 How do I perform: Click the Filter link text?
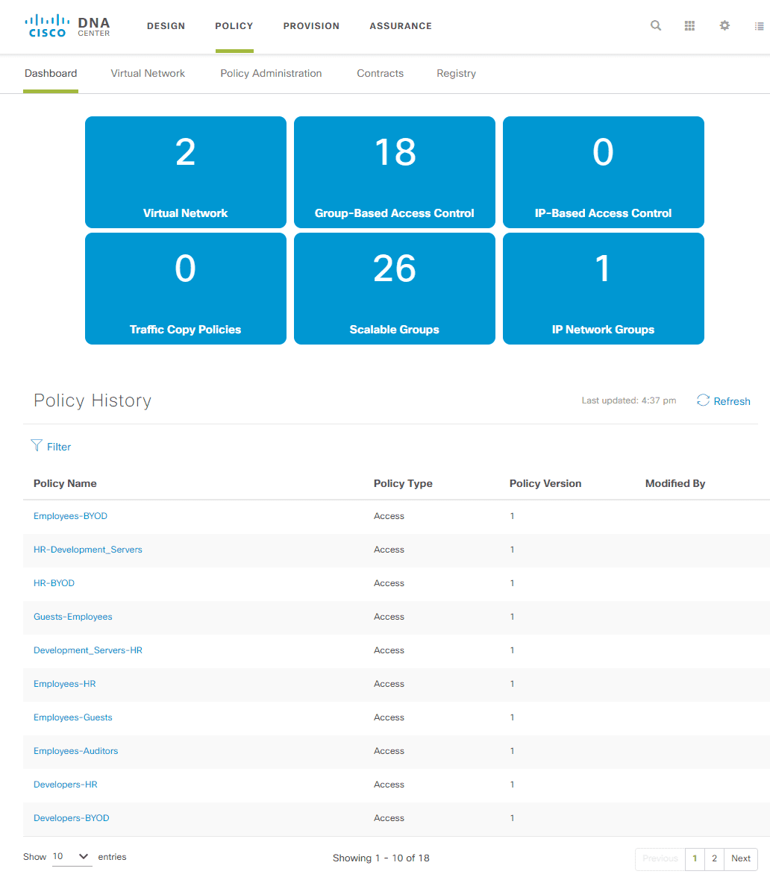[59, 447]
